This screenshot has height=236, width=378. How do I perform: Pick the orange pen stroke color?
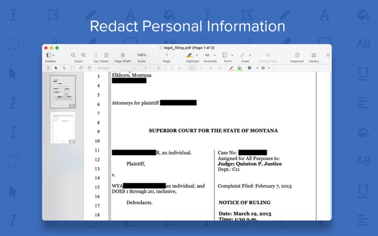pyautogui.click(x=231, y=68)
